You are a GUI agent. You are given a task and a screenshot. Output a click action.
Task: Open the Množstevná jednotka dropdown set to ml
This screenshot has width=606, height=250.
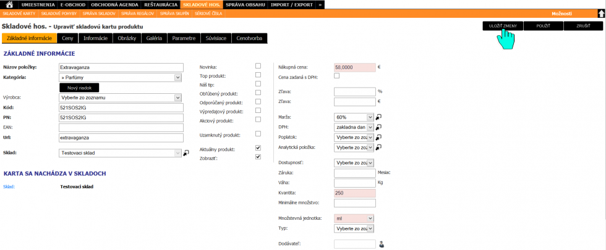coord(354,219)
